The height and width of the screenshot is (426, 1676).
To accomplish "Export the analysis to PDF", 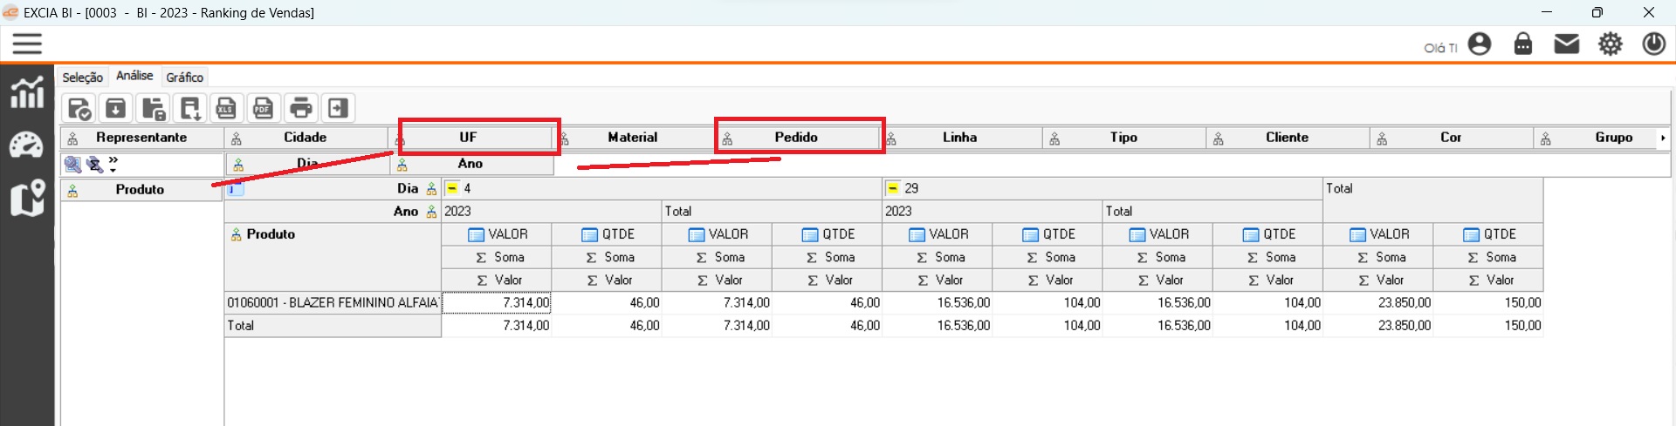I will (x=263, y=108).
